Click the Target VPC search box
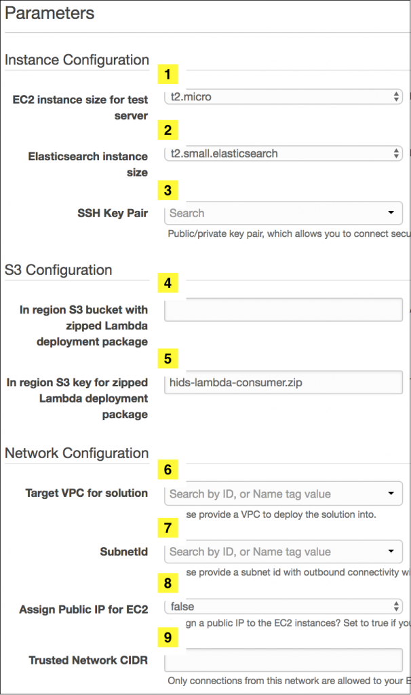This screenshot has height=695, width=411. pos(271,493)
